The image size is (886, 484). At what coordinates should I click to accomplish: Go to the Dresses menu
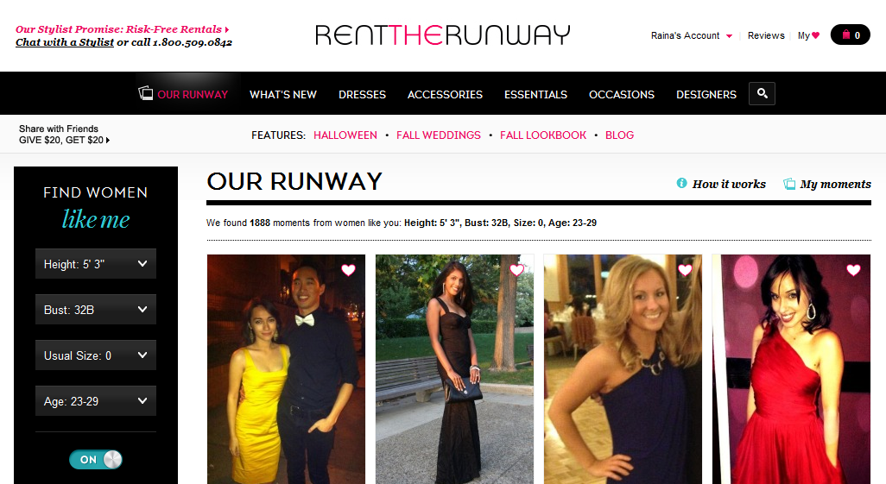point(362,94)
